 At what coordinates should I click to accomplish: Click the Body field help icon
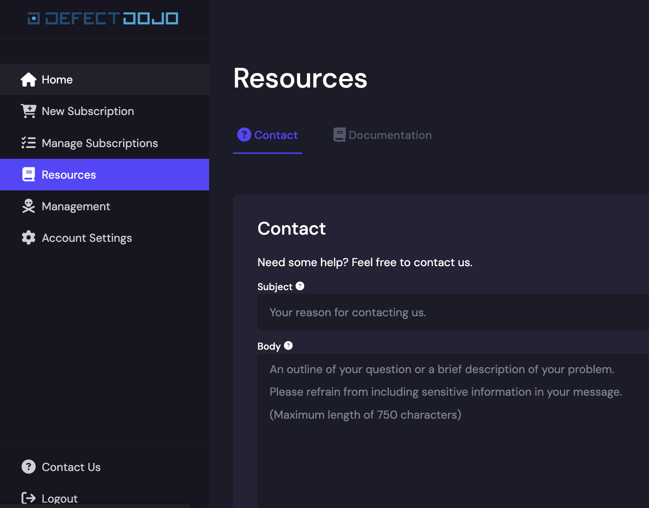(288, 346)
